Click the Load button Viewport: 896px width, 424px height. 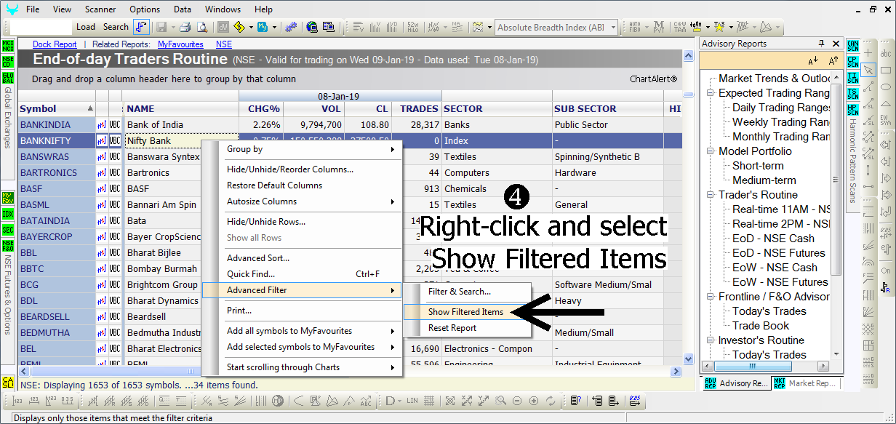click(86, 27)
